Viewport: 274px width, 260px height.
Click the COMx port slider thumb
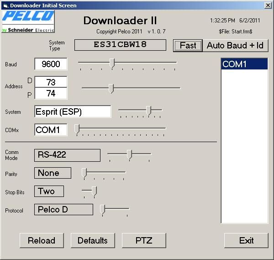(x=77, y=129)
